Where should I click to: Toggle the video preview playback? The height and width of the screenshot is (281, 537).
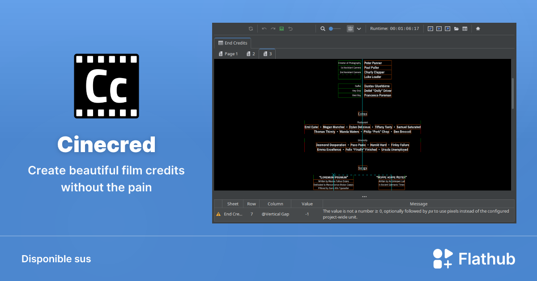[439, 28]
